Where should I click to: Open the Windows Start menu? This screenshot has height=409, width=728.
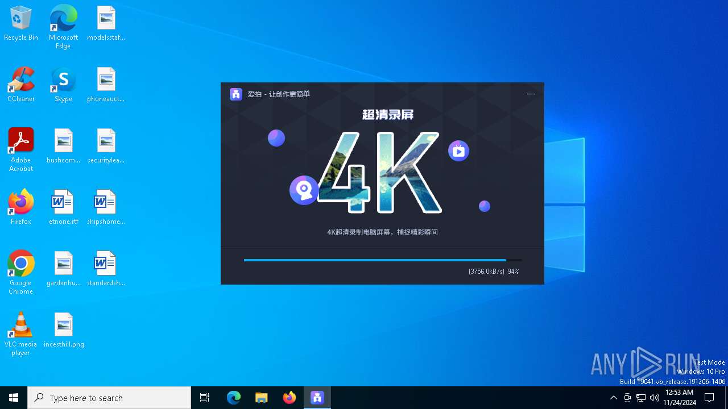point(14,398)
